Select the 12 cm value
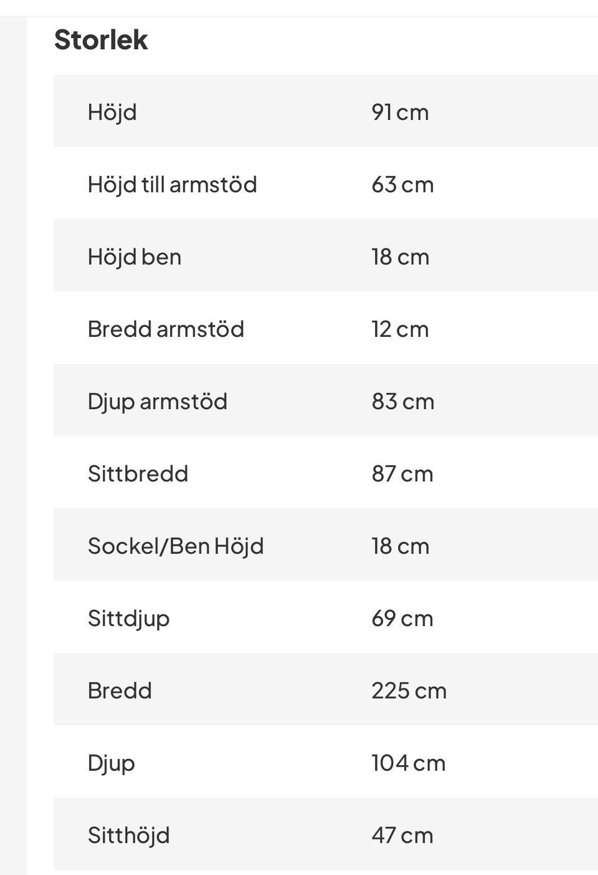 click(x=400, y=329)
